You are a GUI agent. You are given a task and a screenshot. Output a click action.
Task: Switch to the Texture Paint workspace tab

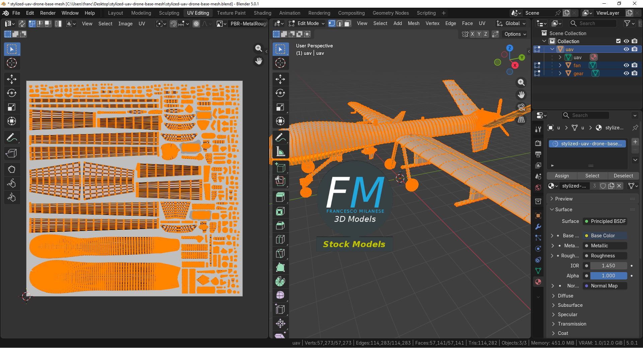pos(231,13)
